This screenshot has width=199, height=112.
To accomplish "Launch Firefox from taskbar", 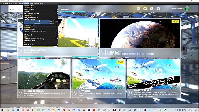I will point(28,110).
